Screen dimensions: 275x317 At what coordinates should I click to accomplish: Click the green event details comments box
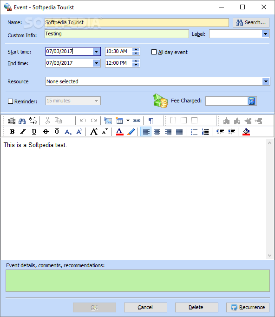[x=137, y=281]
